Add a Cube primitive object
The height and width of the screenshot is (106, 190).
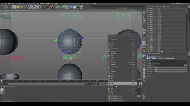[57, 7]
